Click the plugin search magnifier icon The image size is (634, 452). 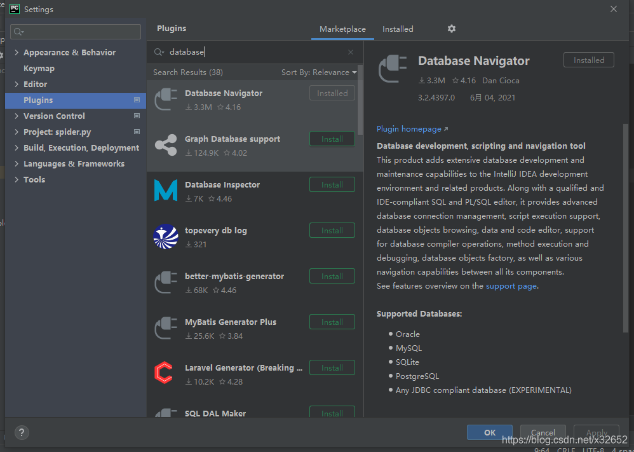[159, 52]
